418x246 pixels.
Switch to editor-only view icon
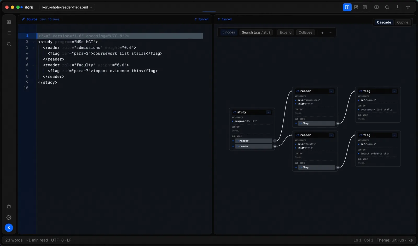[356, 7]
